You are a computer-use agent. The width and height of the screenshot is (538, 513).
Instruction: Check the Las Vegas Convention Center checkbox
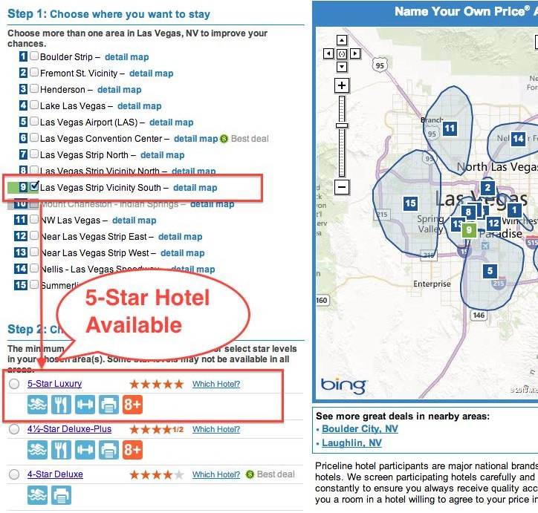coord(34,137)
